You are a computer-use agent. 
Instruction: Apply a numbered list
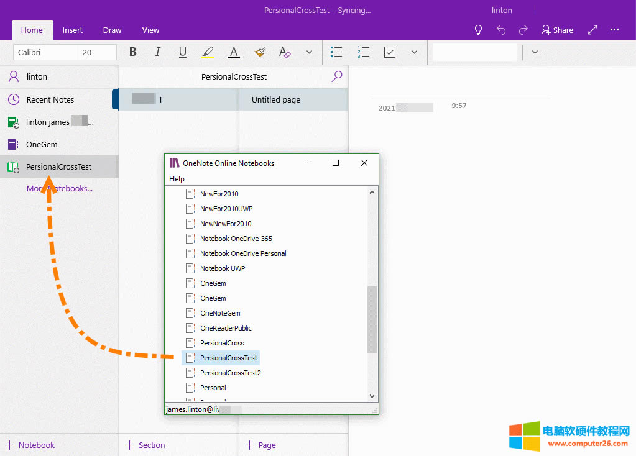coord(363,52)
